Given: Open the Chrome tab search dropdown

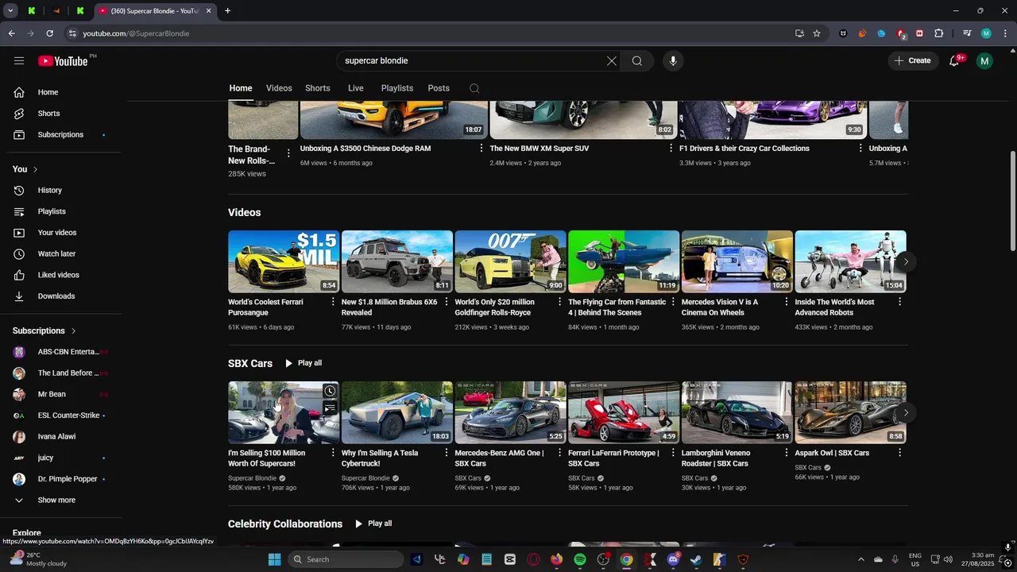Looking at the screenshot, I should pos(10,10).
